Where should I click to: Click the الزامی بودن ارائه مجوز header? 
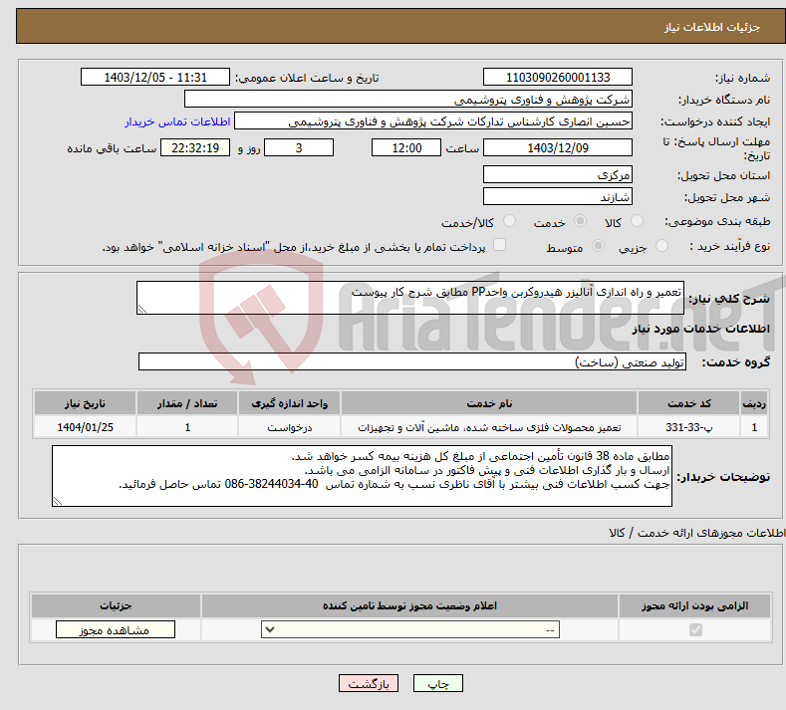[694, 605]
